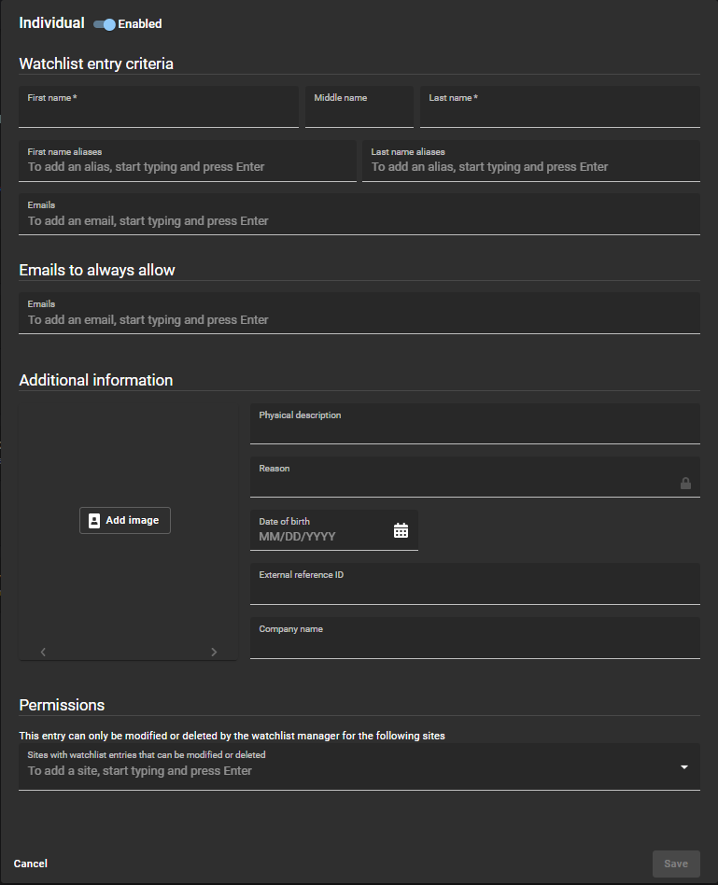Focus the First name field
Screen dimensions: 718x885
(159, 114)
